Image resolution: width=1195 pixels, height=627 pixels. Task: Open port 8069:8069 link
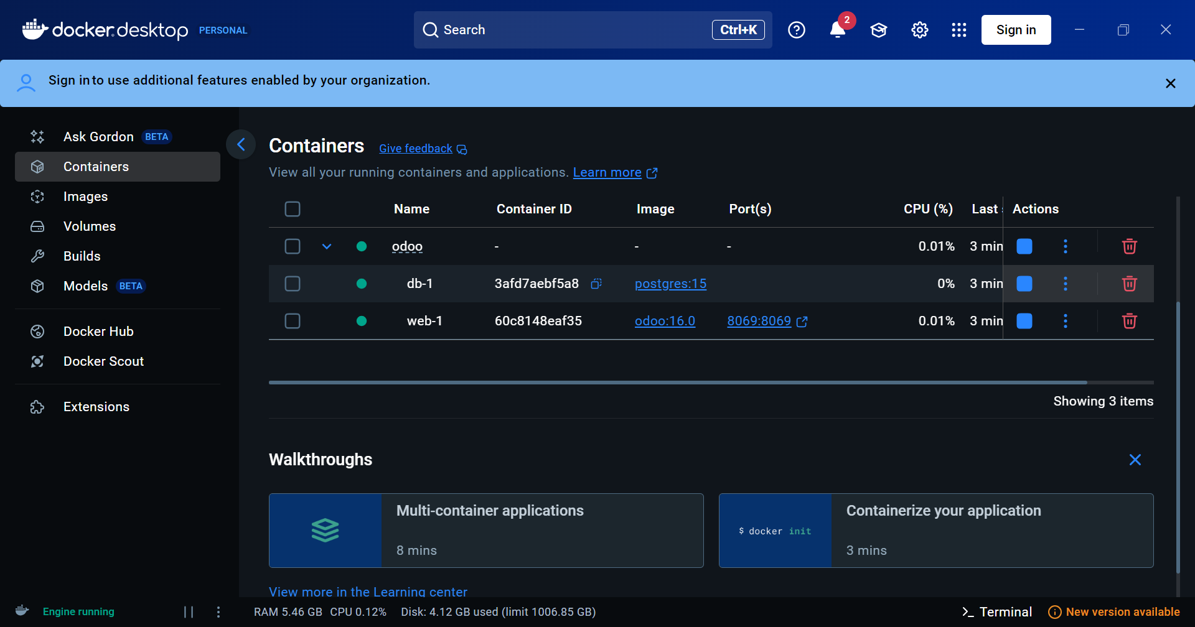coord(759,321)
